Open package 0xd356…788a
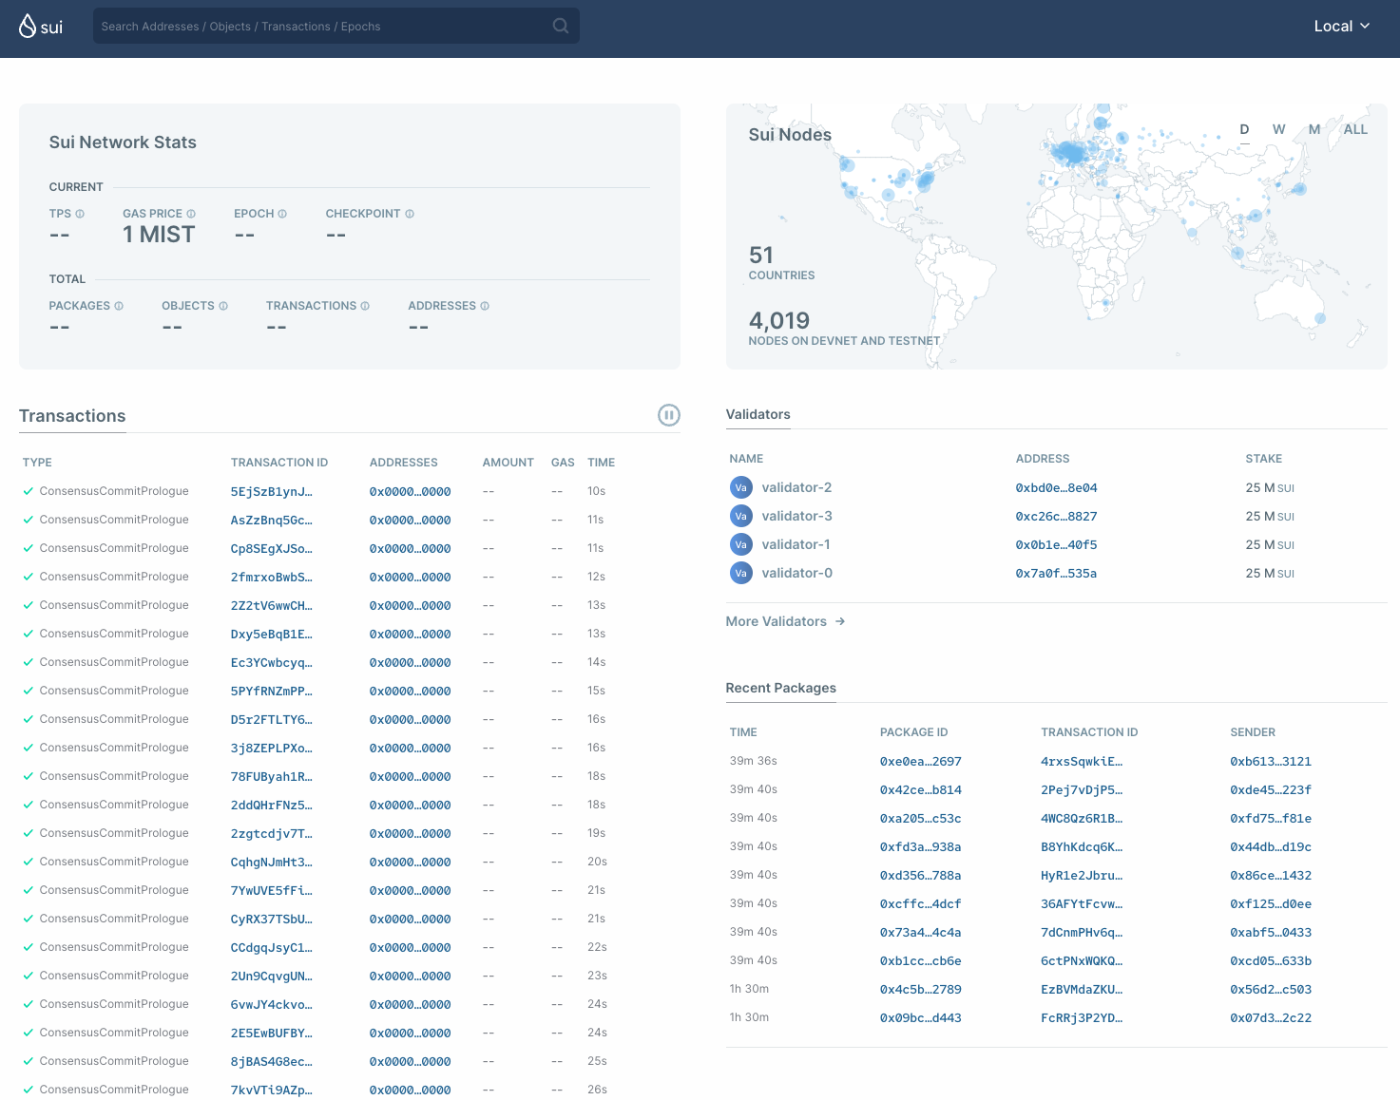This screenshot has height=1100, width=1400. click(920, 875)
